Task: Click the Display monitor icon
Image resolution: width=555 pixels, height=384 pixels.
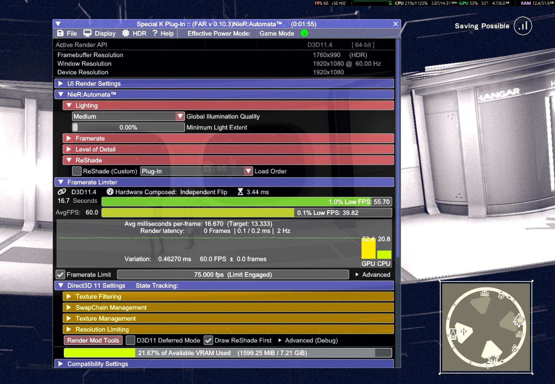Action: click(x=87, y=33)
